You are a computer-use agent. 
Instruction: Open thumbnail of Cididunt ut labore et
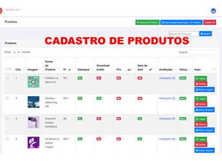click(33, 82)
